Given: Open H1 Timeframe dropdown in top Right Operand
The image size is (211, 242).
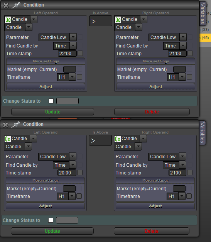Looking at the screenshot, I should tap(182, 77).
